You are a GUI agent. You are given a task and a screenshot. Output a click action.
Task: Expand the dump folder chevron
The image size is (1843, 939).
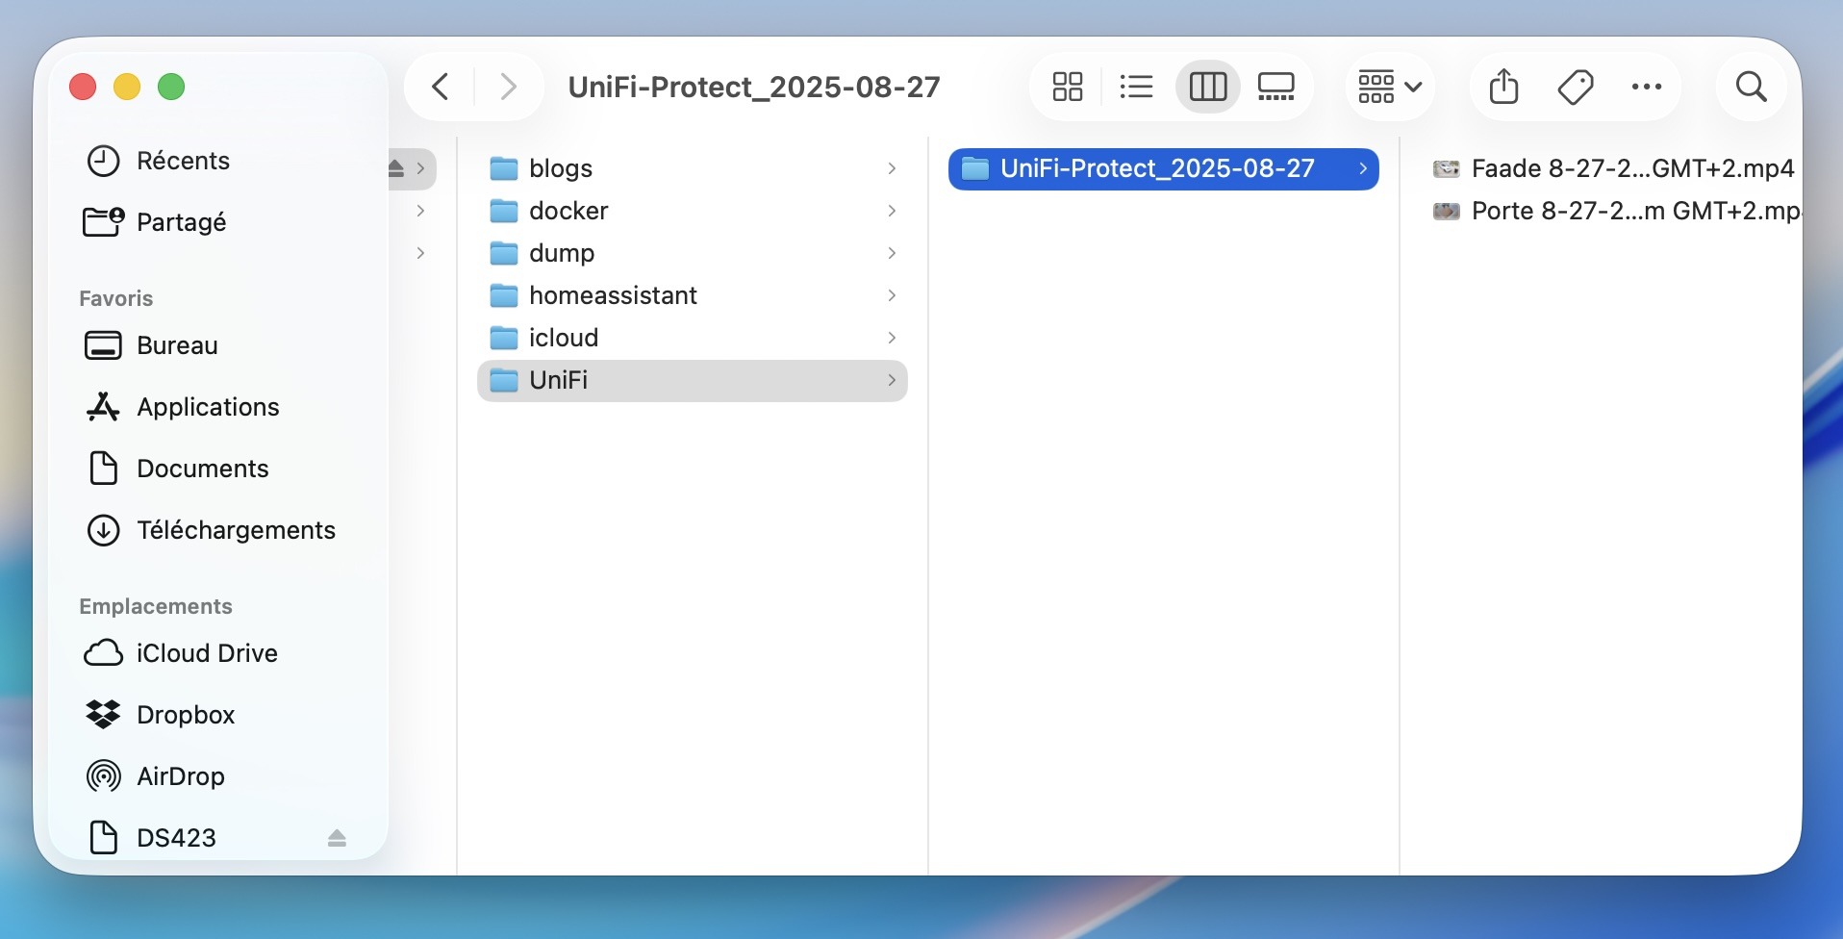click(x=892, y=253)
